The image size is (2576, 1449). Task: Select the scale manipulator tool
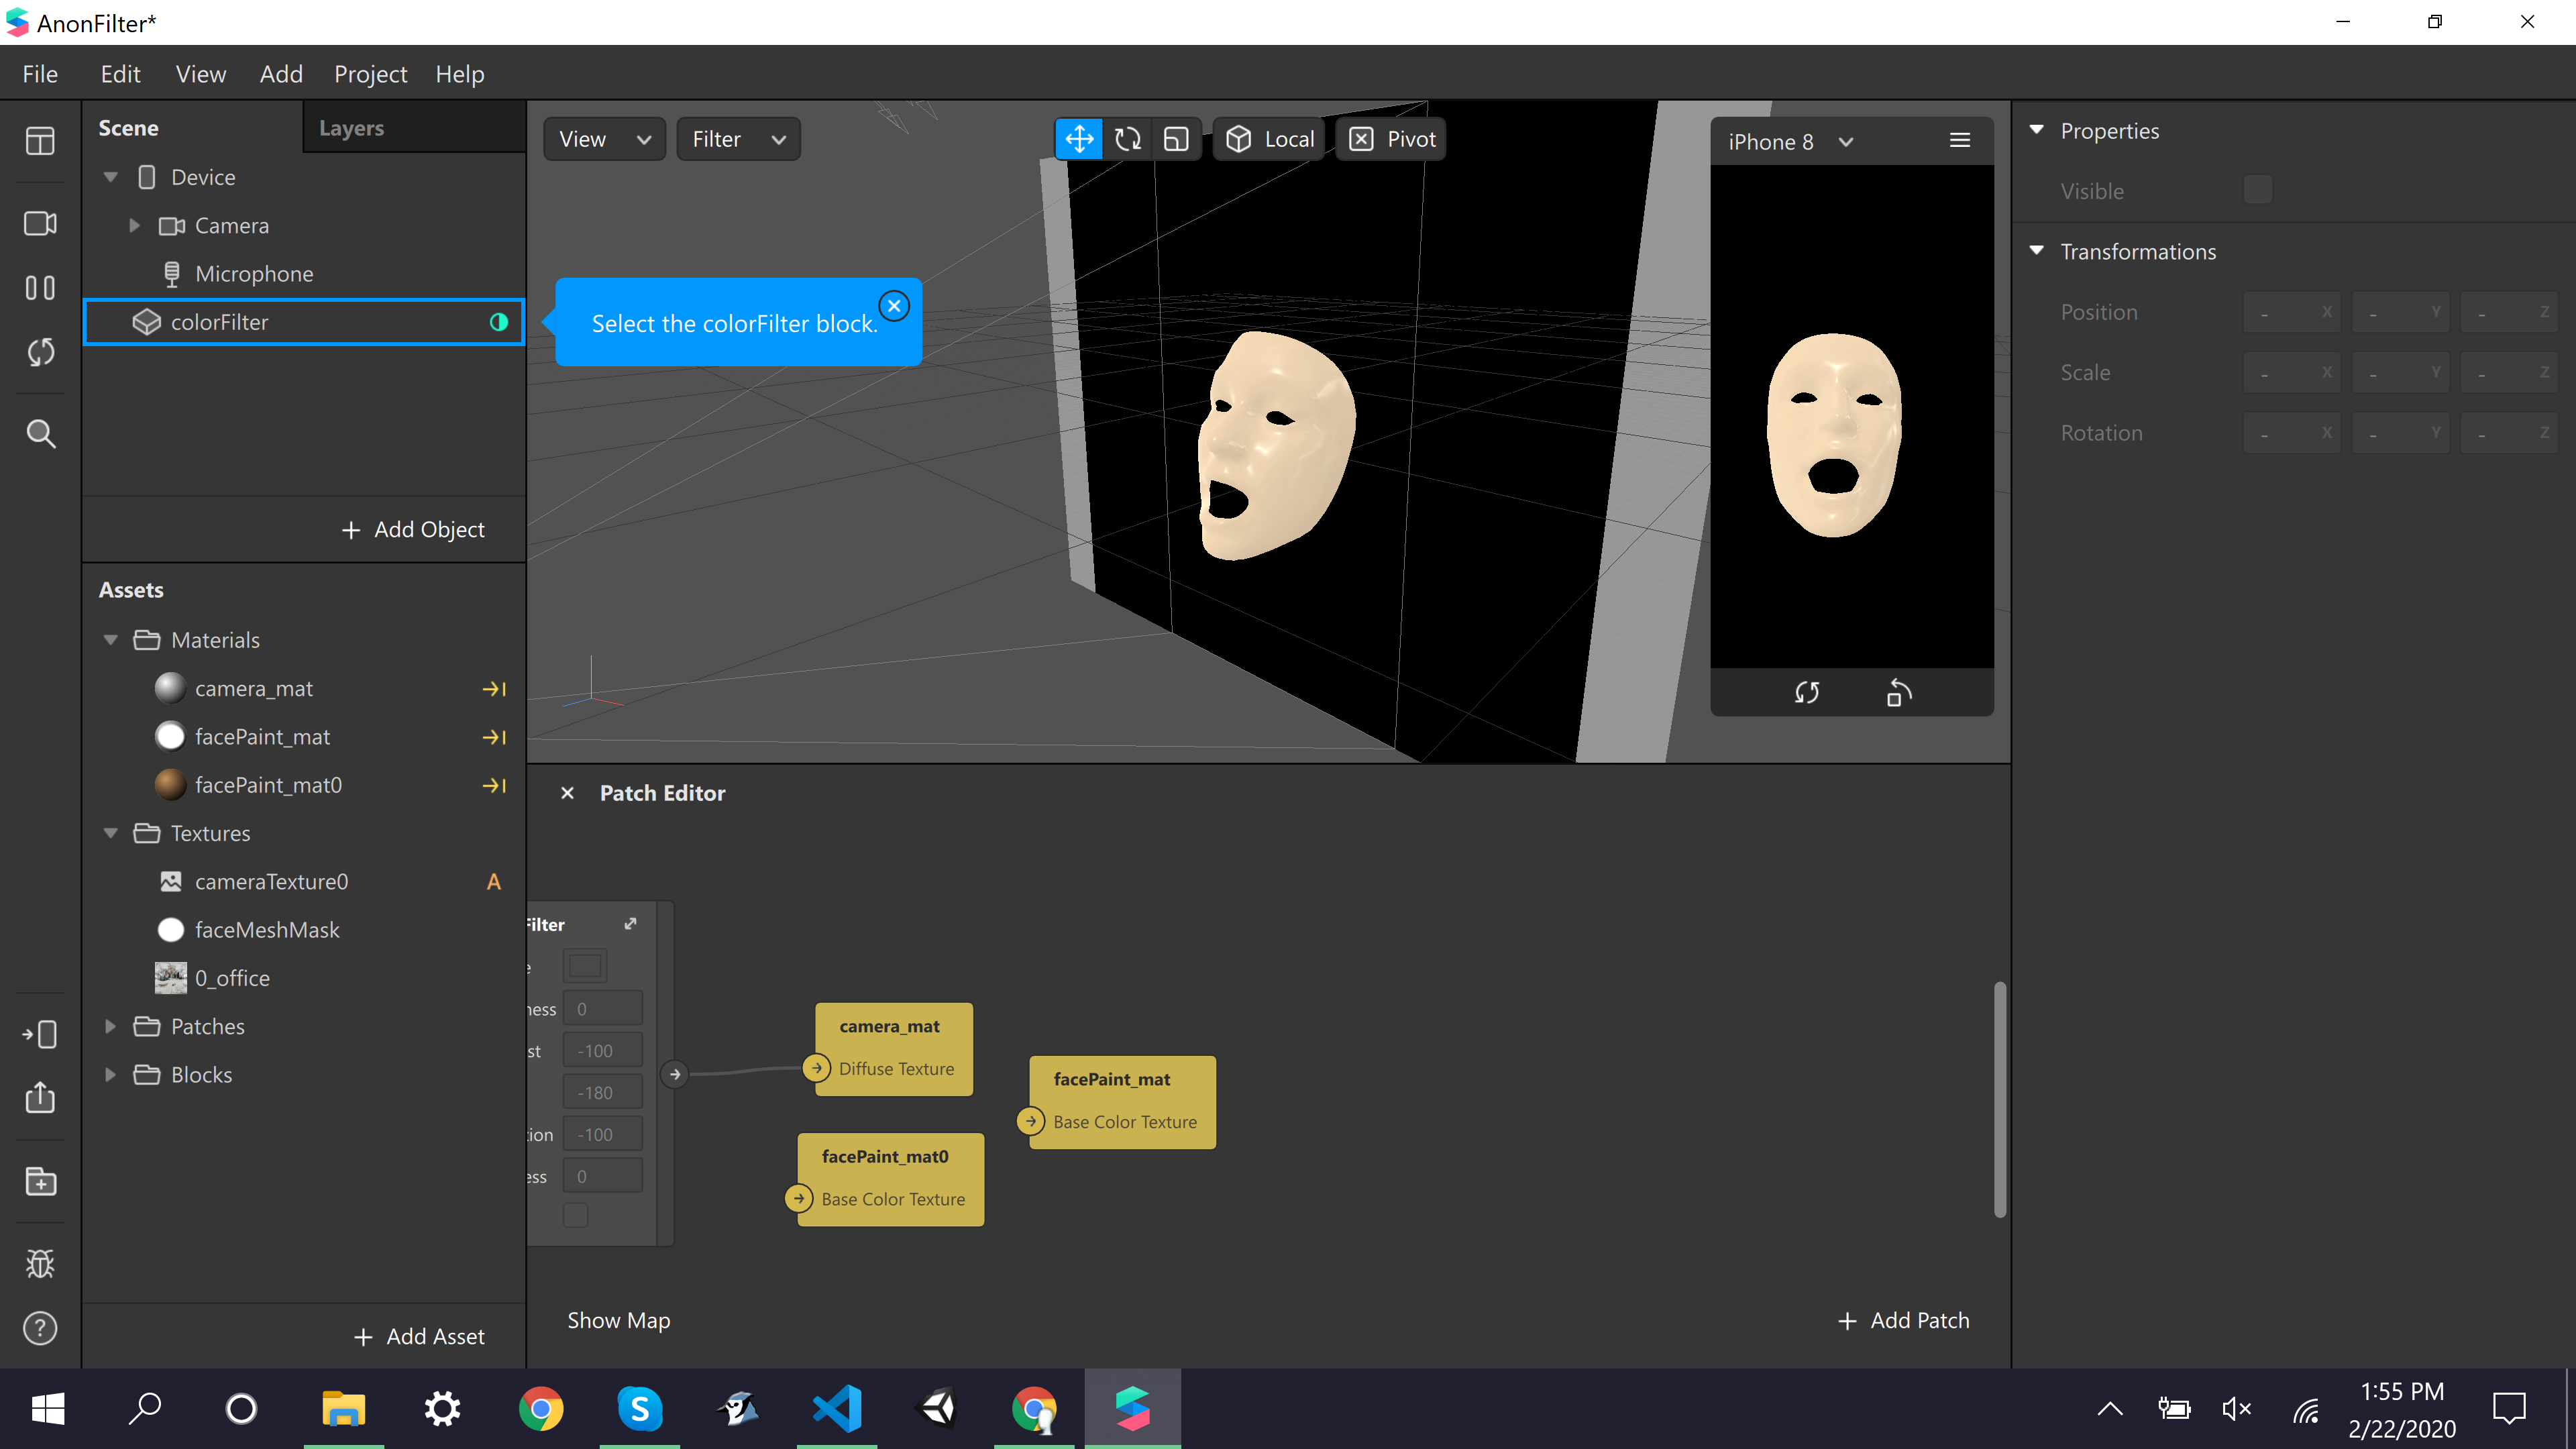pos(1176,139)
